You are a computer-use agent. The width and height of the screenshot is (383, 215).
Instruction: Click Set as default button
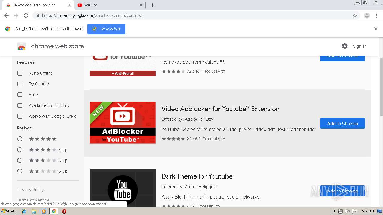point(106,29)
